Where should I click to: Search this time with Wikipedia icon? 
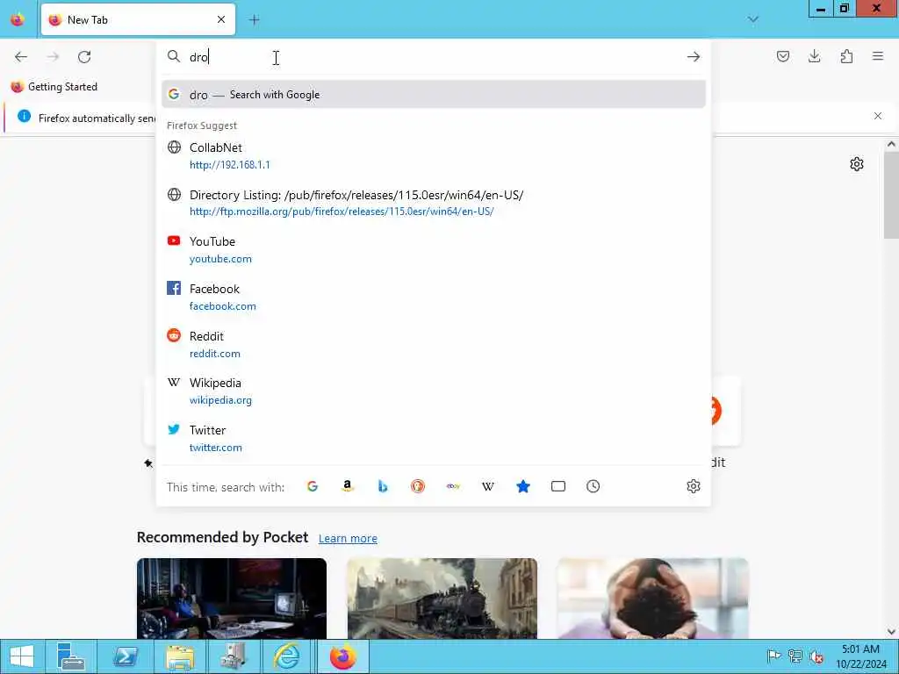pos(488,486)
